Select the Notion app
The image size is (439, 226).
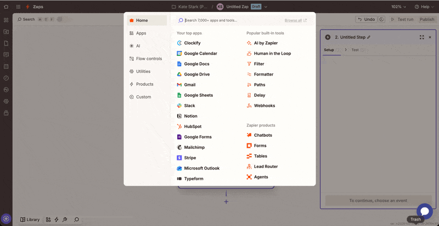(190, 116)
